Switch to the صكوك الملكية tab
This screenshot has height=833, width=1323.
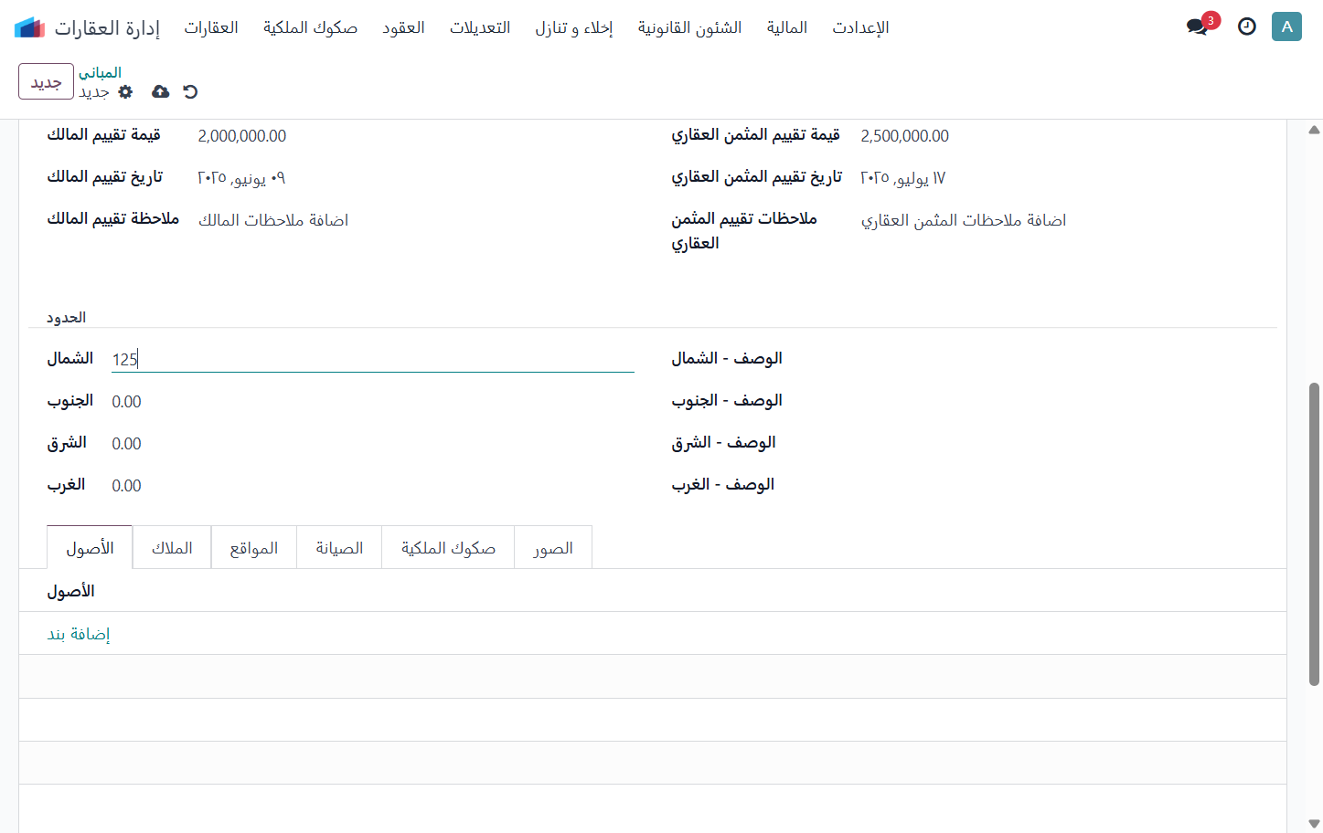pos(448,547)
